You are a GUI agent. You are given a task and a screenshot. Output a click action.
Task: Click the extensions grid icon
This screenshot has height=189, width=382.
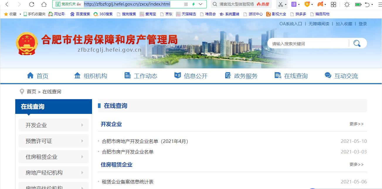click(334, 4)
